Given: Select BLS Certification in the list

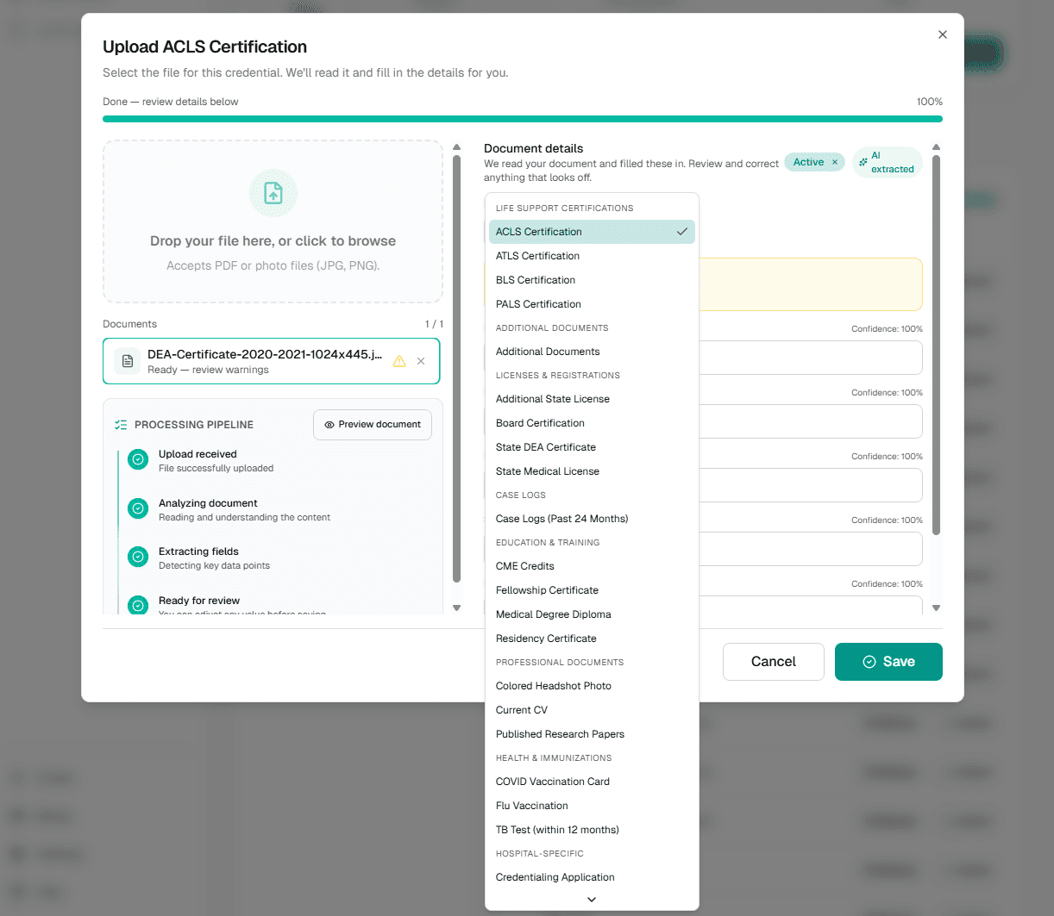Looking at the screenshot, I should coord(535,279).
